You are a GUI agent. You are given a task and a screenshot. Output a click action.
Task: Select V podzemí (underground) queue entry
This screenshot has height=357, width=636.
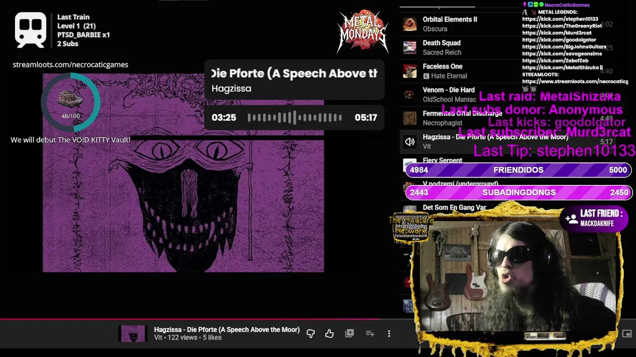coord(460,184)
